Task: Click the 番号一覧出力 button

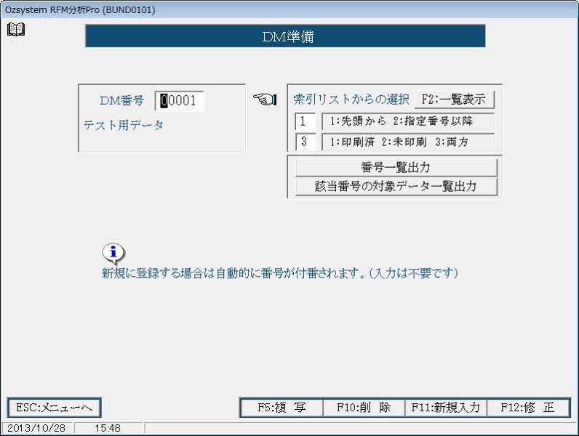Action: (x=396, y=167)
